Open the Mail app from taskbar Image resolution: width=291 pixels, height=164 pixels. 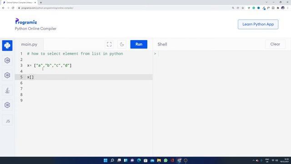coord(152,160)
